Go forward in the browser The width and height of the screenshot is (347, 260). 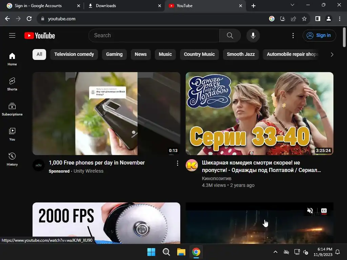click(18, 19)
